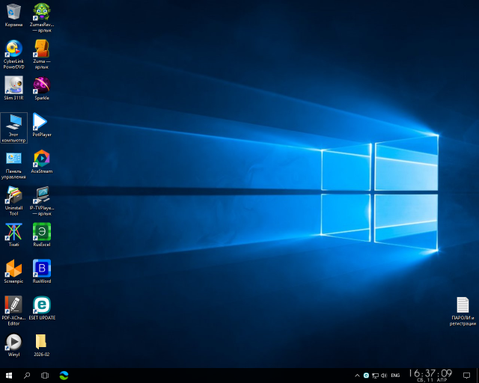Click the Show desktop strip

coord(478,376)
